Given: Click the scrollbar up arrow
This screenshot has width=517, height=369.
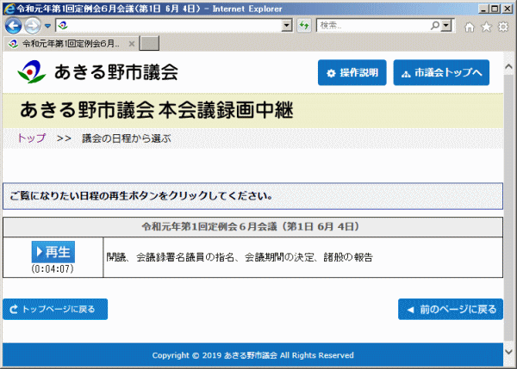Looking at the screenshot, I should pyautogui.click(x=508, y=67).
